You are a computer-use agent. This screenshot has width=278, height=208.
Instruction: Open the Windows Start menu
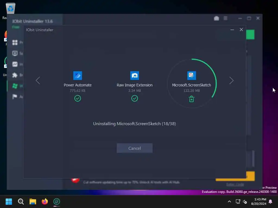pos(9,201)
